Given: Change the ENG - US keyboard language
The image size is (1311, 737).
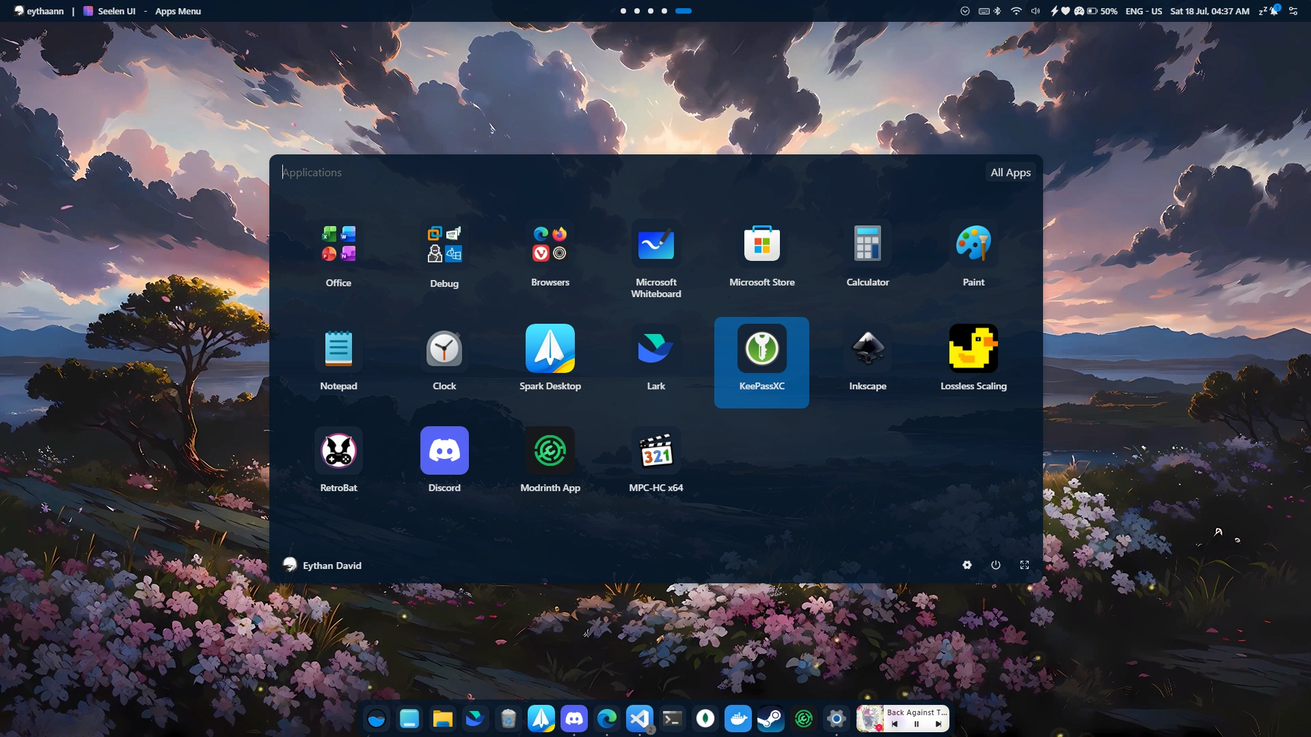Looking at the screenshot, I should point(1144,11).
